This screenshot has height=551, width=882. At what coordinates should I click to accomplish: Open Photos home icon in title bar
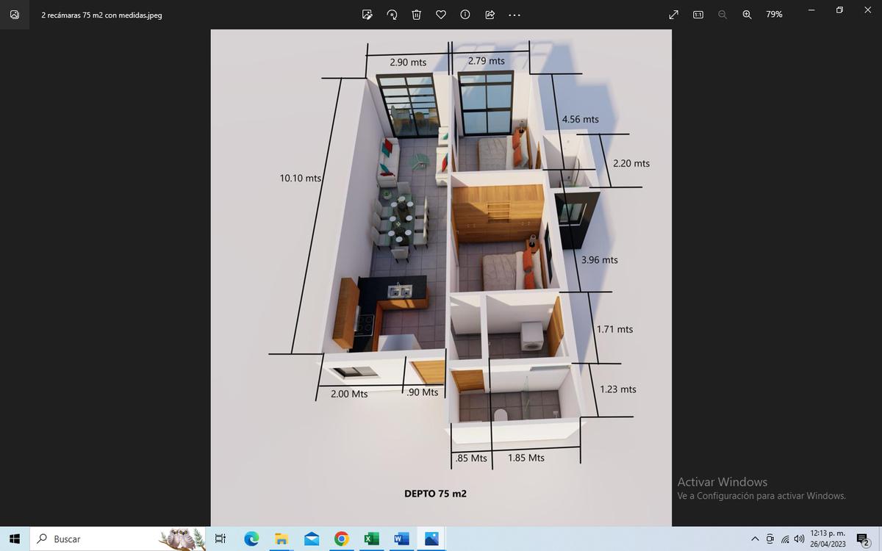[x=15, y=14]
